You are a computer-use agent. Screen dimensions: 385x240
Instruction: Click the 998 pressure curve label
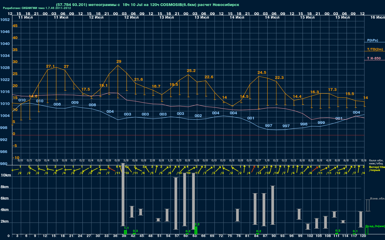(304, 124)
